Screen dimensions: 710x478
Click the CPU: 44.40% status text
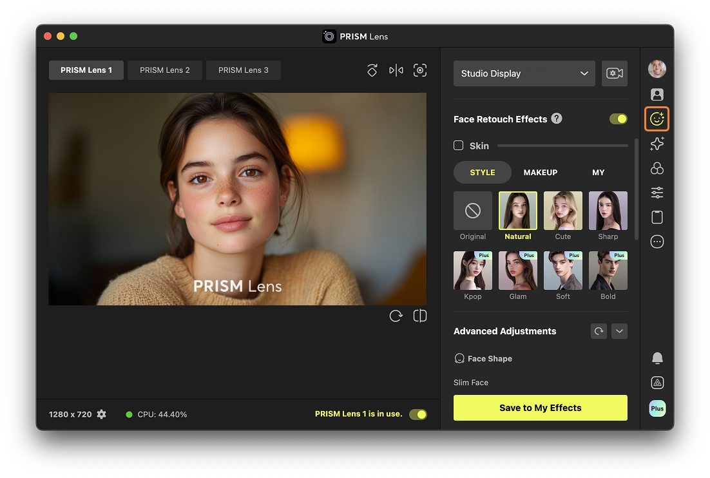coord(162,414)
